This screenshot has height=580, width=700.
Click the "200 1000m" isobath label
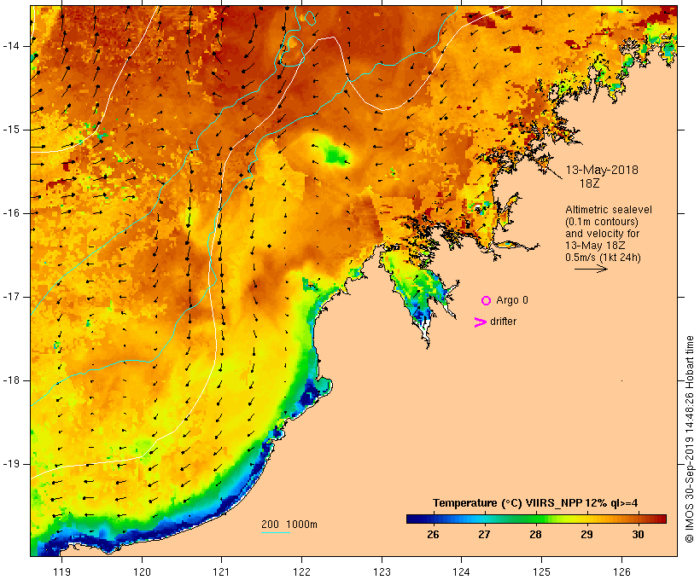click(289, 525)
